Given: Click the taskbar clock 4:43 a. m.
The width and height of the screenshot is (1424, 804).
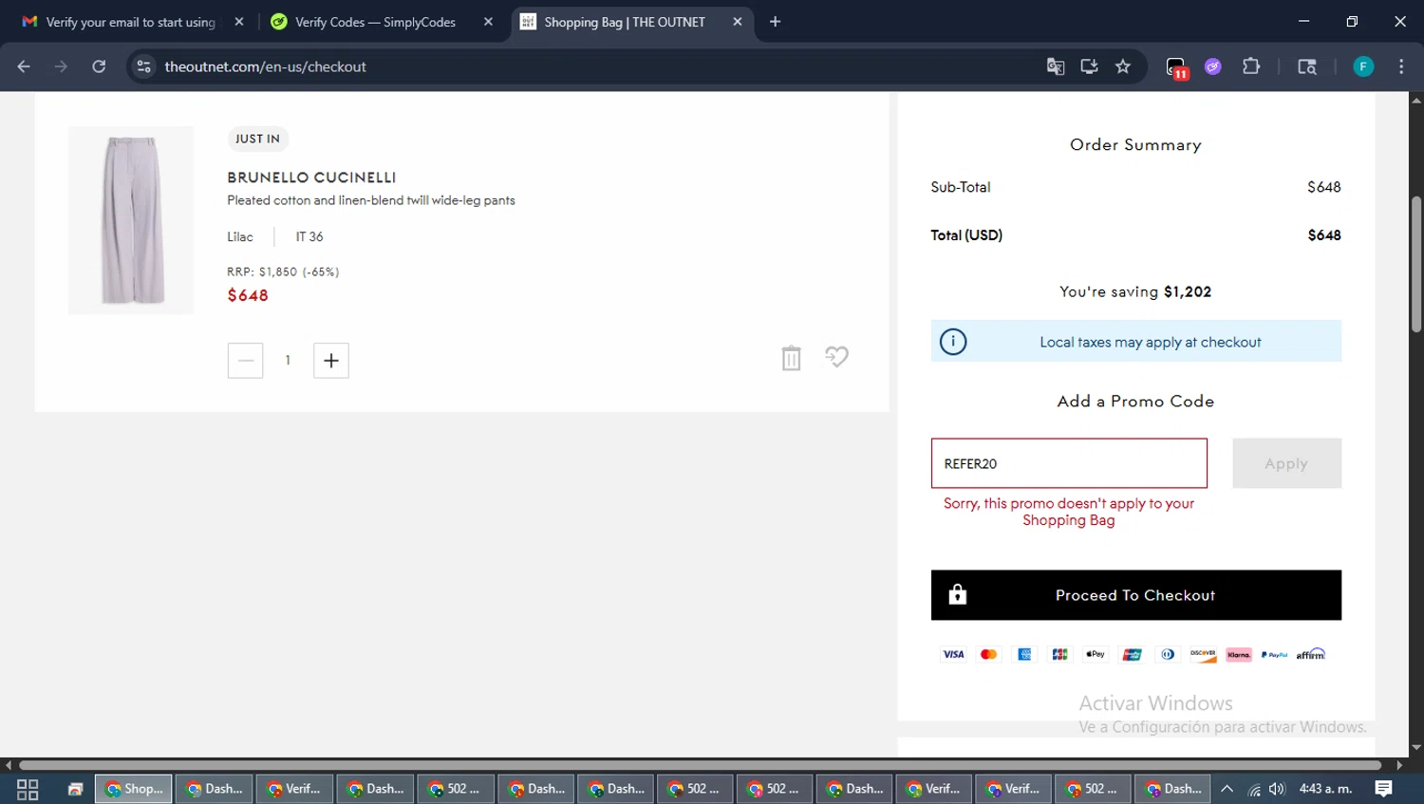Looking at the screenshot, I should 1325,789.
